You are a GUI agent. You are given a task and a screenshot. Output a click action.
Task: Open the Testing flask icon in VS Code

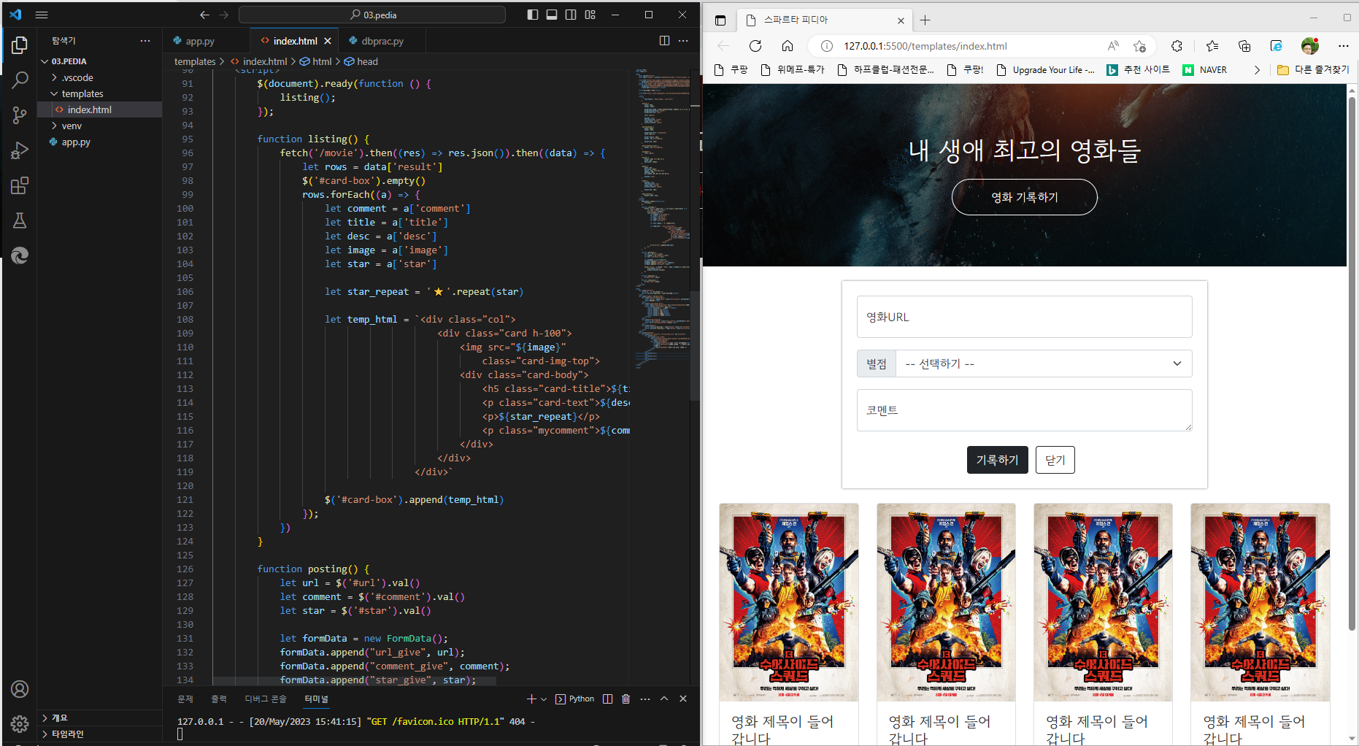pos(20,220)
